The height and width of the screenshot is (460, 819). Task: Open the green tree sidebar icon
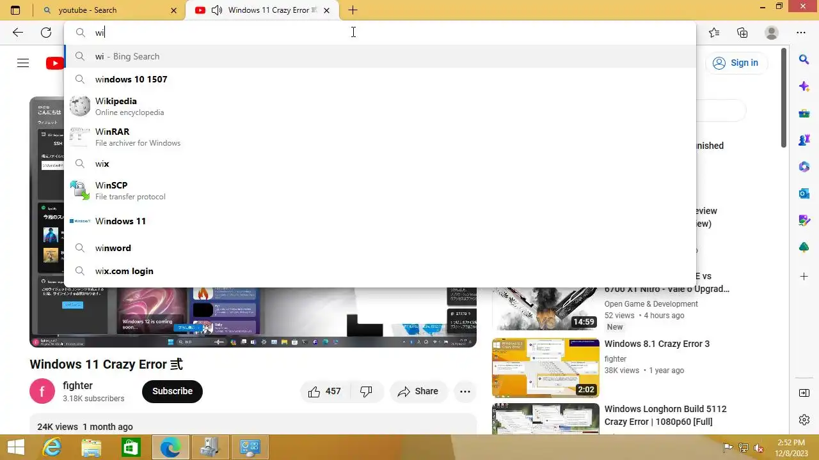click(x=804, y=247)
